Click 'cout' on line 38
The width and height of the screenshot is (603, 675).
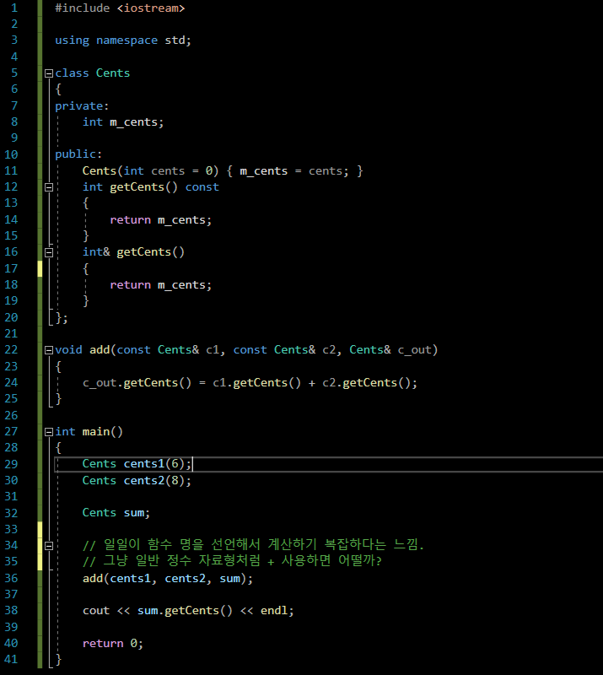point(96,611)
